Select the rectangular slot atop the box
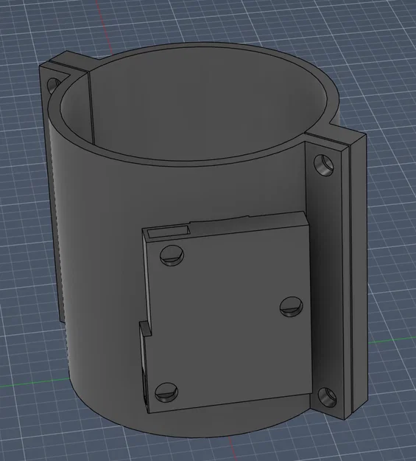This screenshot has width=416, height=461. [168, 232]
